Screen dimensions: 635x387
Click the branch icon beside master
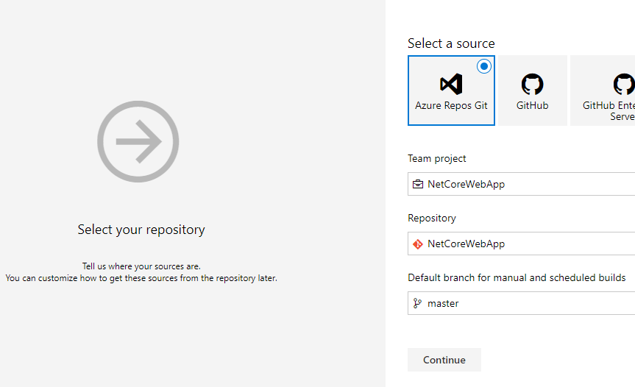pyautogui.click(x=418, y=303)
